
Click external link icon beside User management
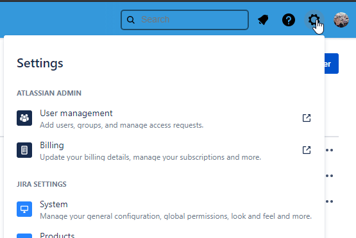(x=307, y=118)
